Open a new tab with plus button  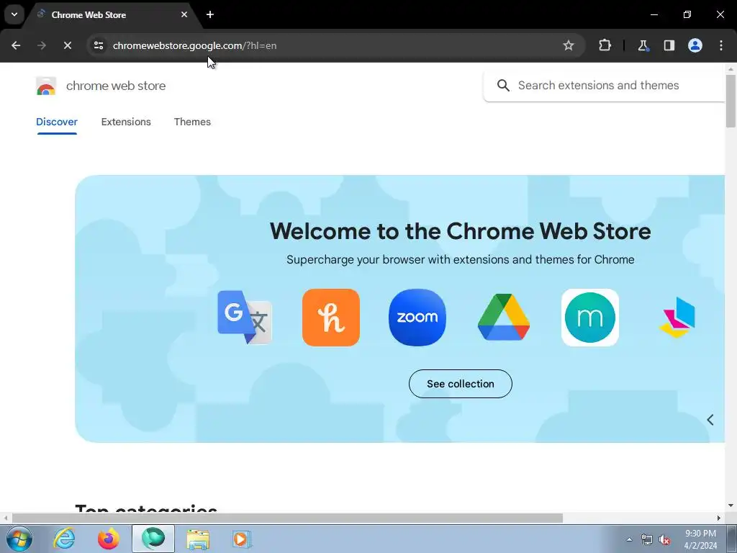pos(210,14)
